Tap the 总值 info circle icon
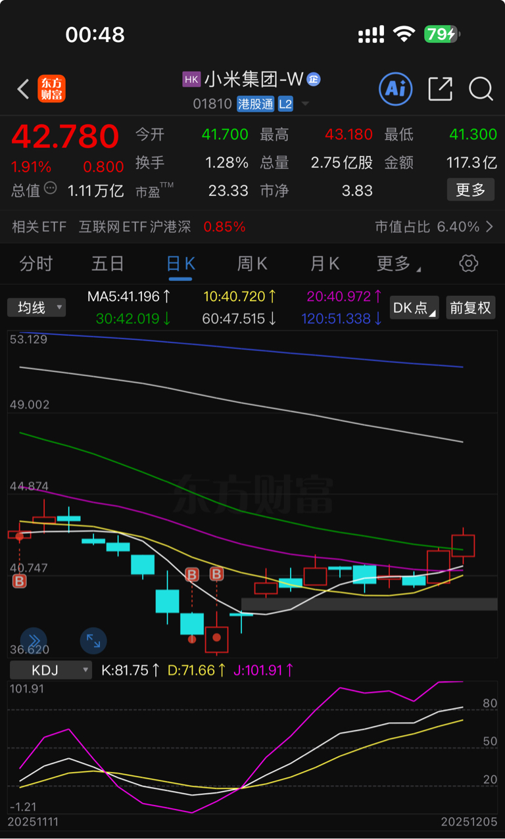The width and height of the screenshot is (505, 839). tap(51, 189)
